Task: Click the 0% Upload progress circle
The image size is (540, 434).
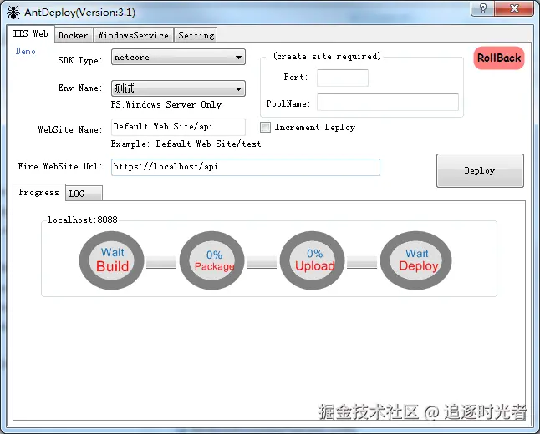Action: 313,260
